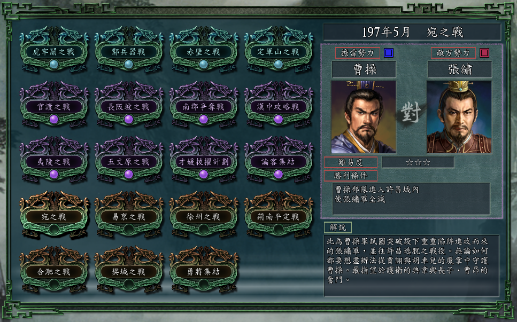Click the three-star difficulty rating field

pyautogui.click(x=418, y=162)
